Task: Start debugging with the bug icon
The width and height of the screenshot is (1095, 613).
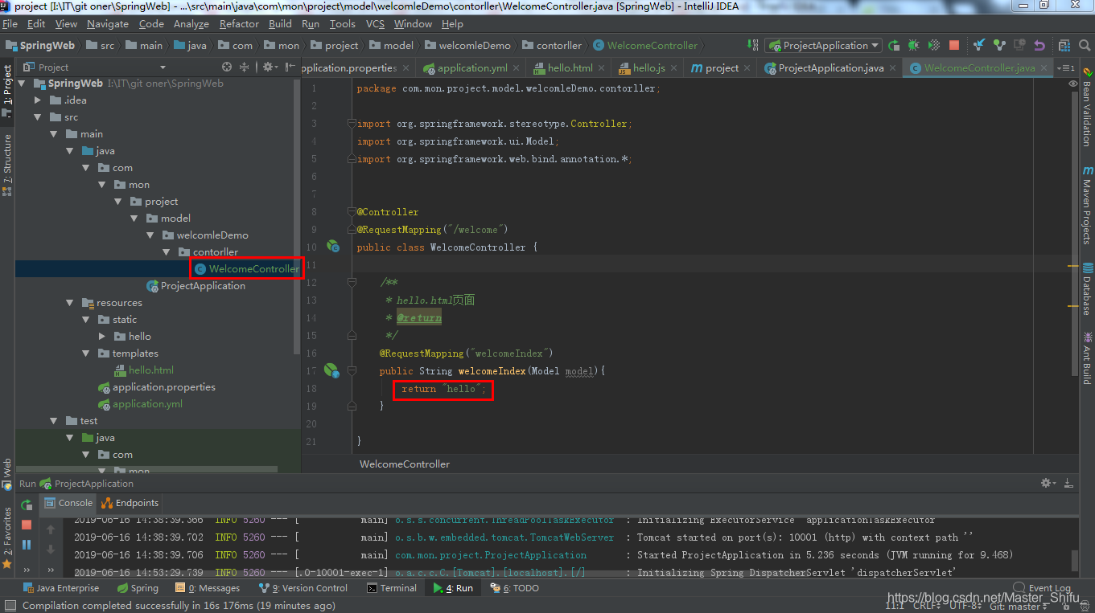Action: 914,46
